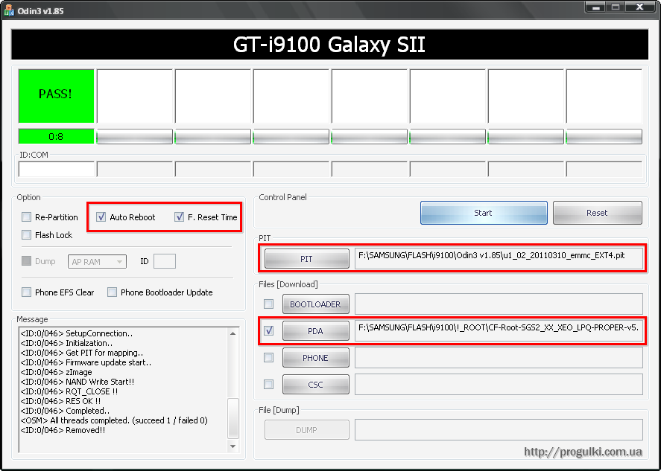Click the CSC file select button
Image resolution: width=661 pixels, height=471 pixels.
[315, 385]
